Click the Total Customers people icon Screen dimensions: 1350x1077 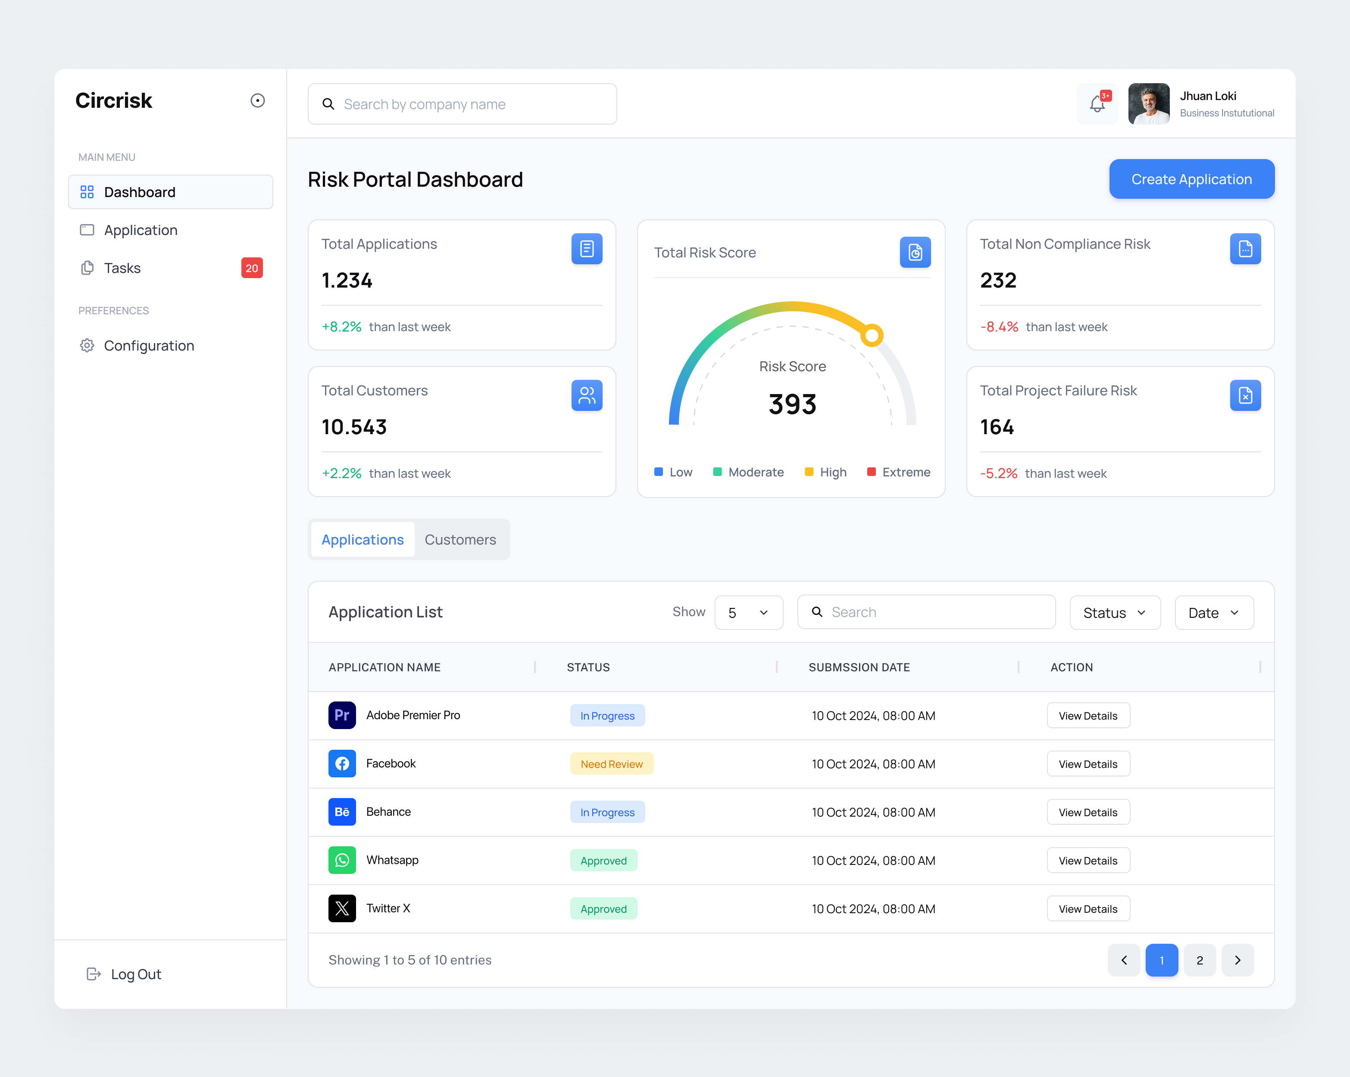click(x=587, y=395)
